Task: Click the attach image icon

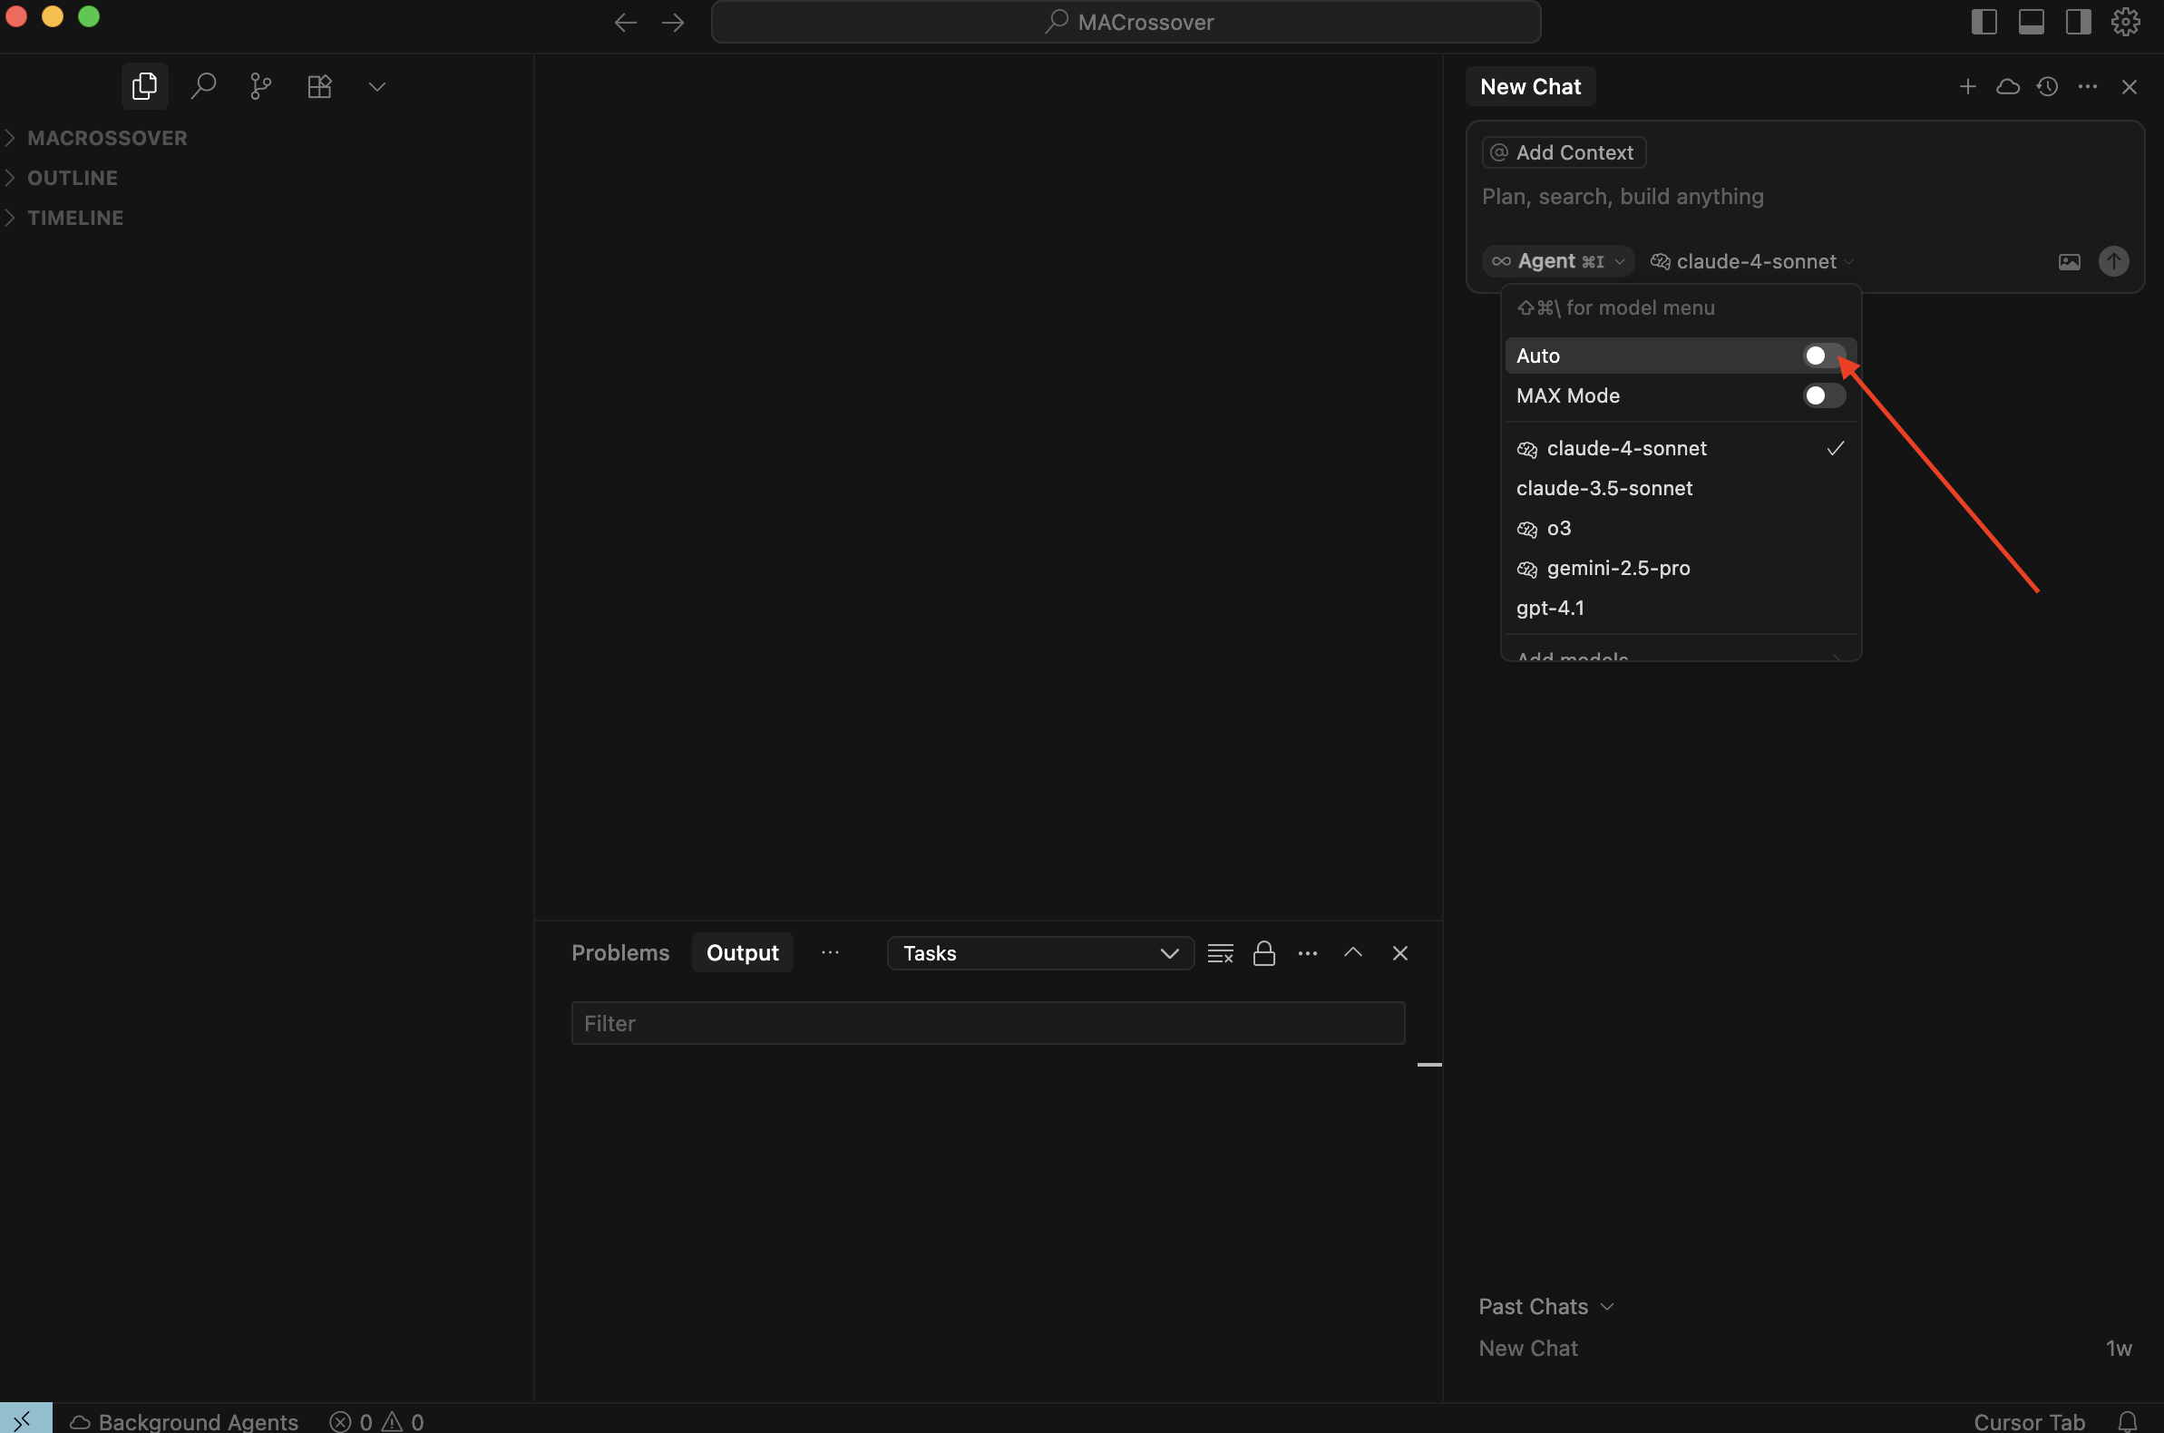Action: [2069, 262]
